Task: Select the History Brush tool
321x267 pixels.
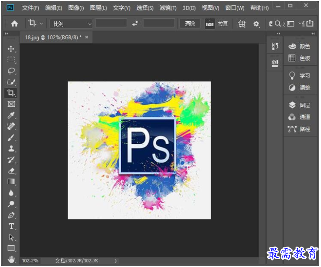Action: pos(11,160)
